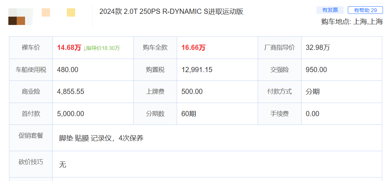Click the vehicle tax value 480.00
The width and height of the screenshot is (384, 181).
67,70
